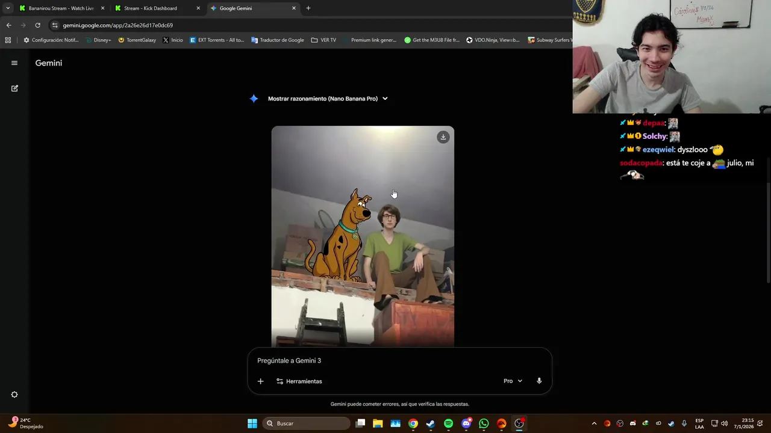Download the generated Scooby-Doo image
This screenshot has width=771, height=433.
click(x=443, y=137)
